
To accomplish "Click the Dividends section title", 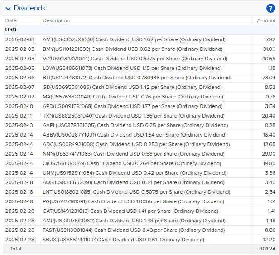I will tap(29, 8).
